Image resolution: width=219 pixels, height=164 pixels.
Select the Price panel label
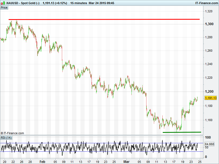pyautogui.click(x=4, y=7)
